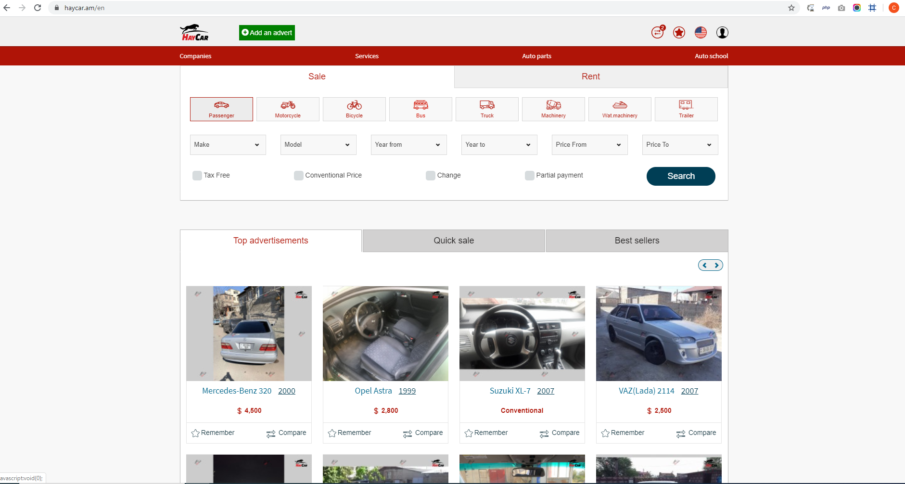Remember the Mercedes-Benz 320 advert

(213, 433)
